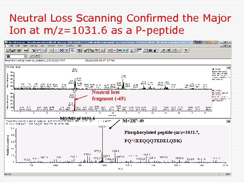
Task: Click the 977.5 peak label in spectrum
Action: (97, 151)
